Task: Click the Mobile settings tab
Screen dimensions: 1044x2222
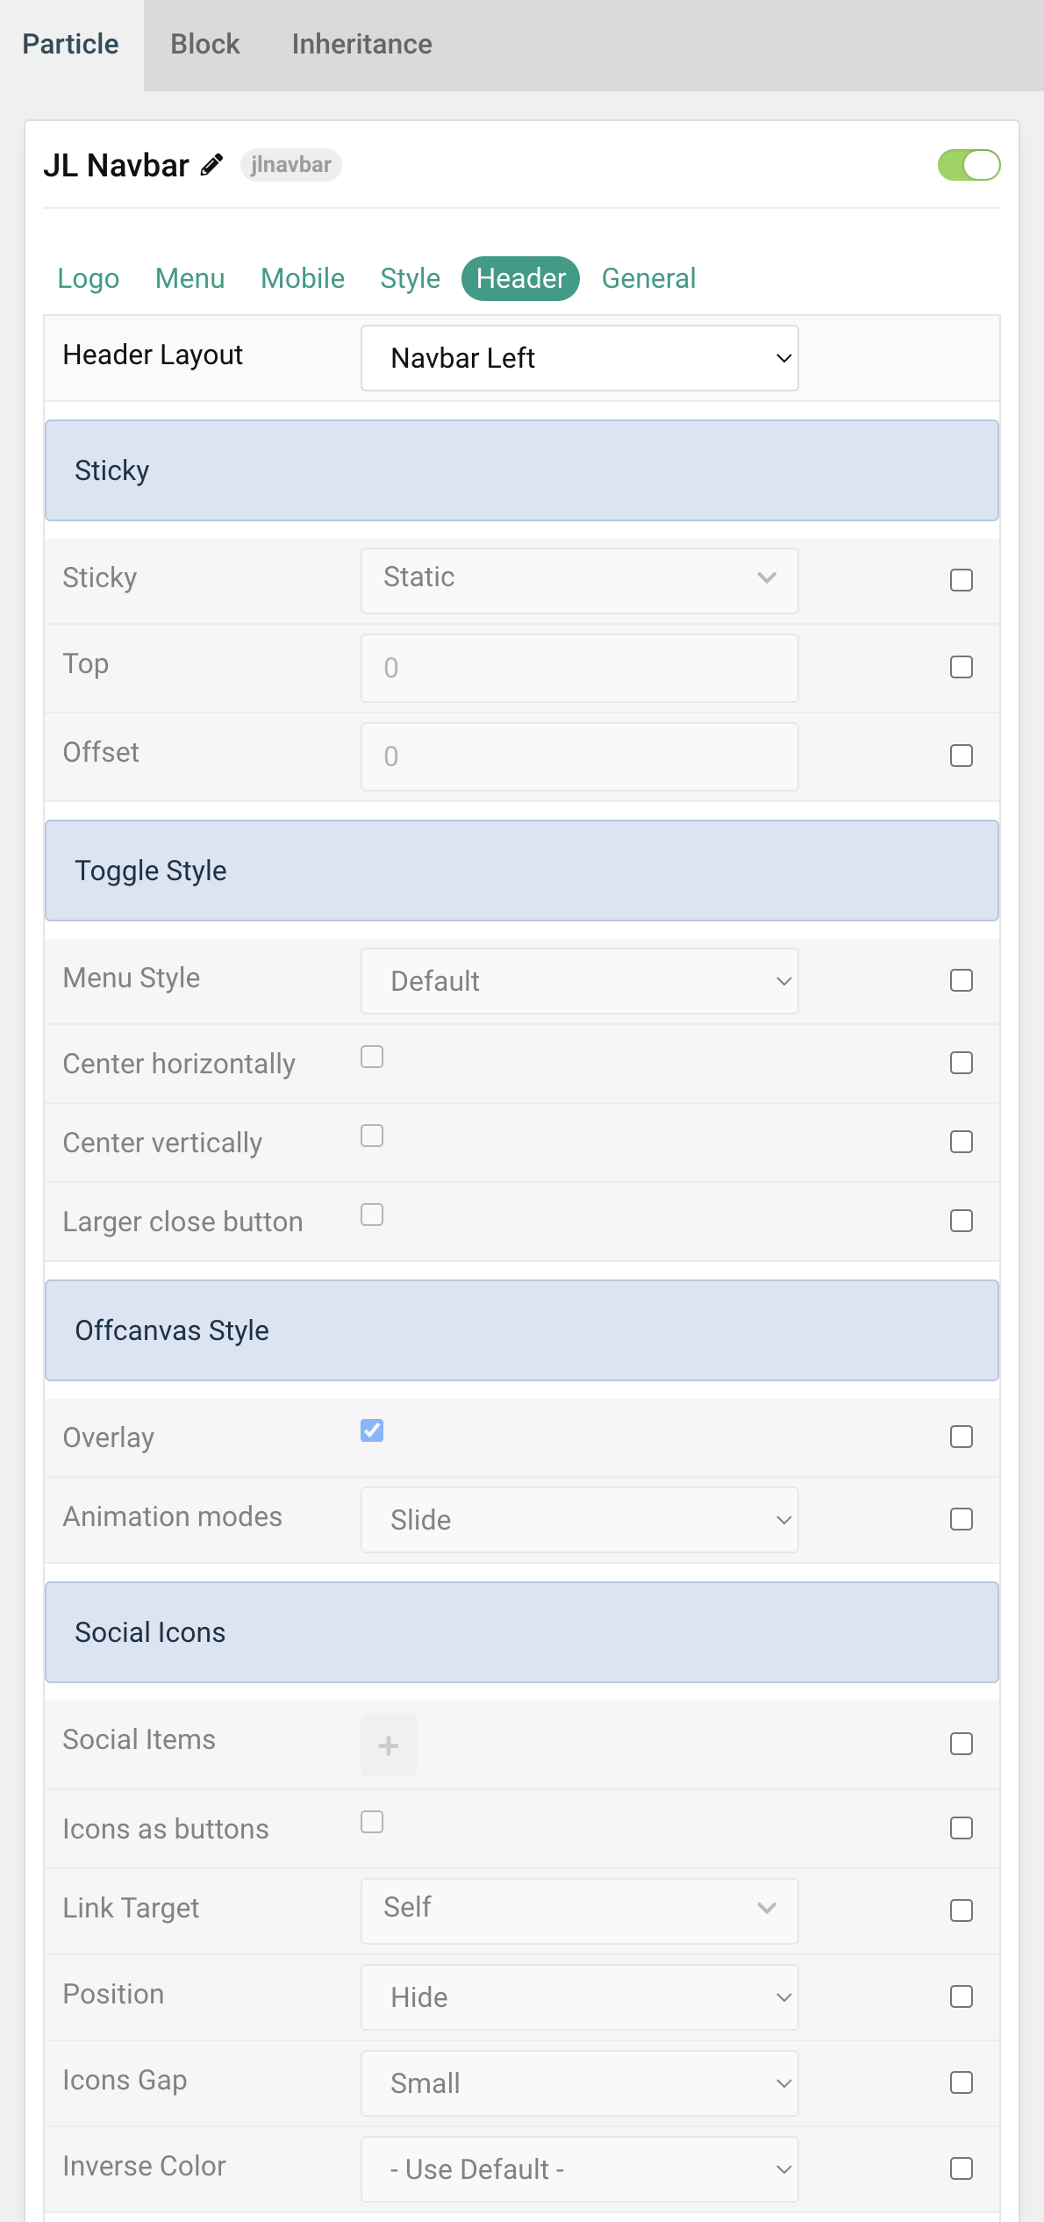Action: (303, 278)
